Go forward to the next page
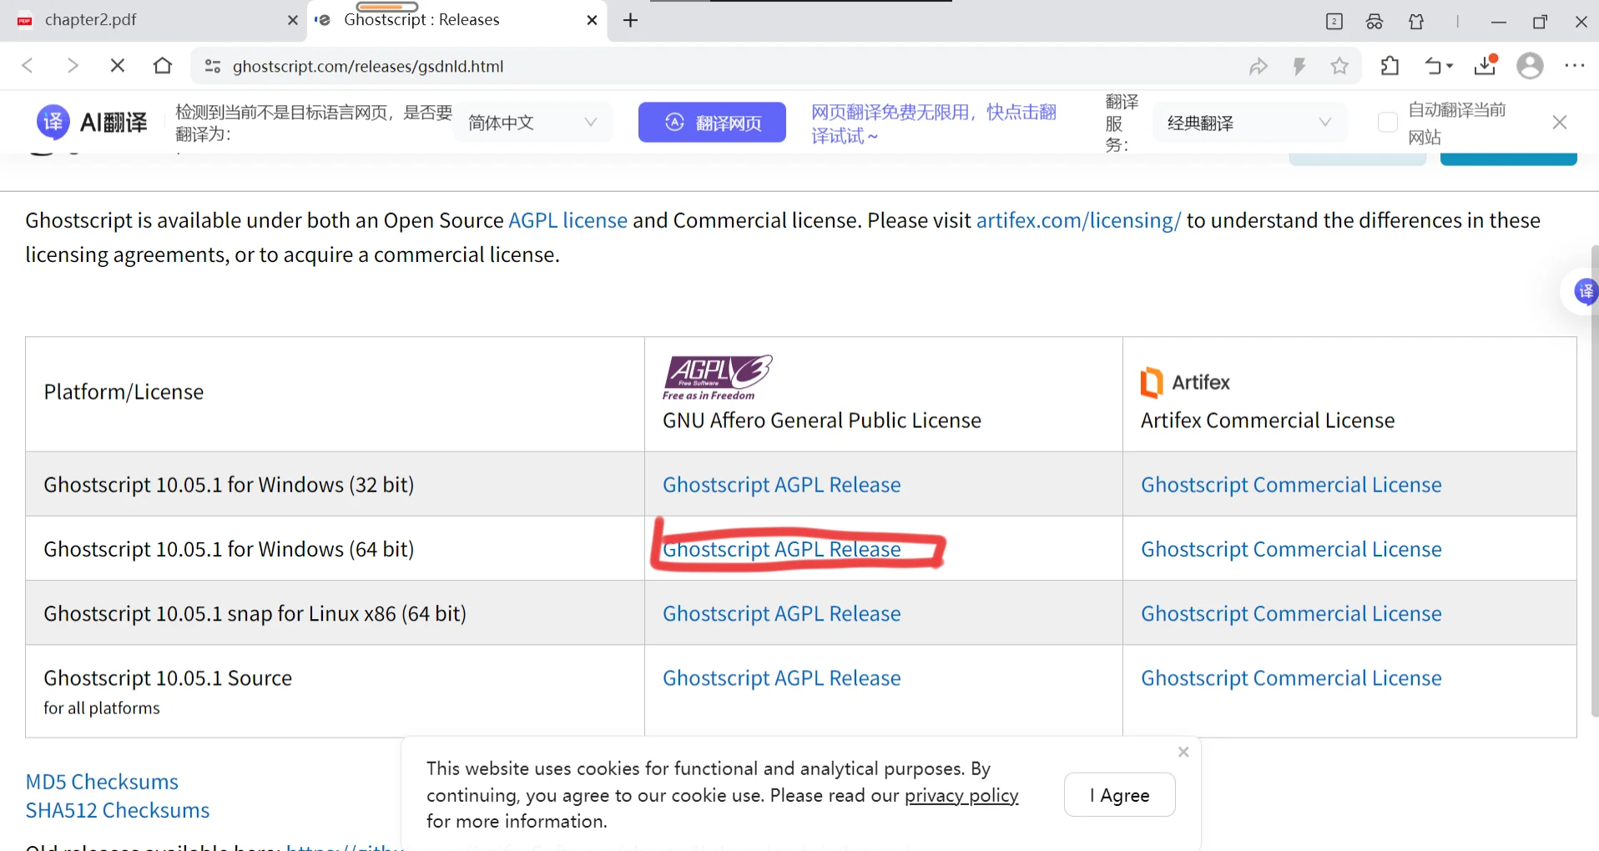 click(x=73, y=66)
